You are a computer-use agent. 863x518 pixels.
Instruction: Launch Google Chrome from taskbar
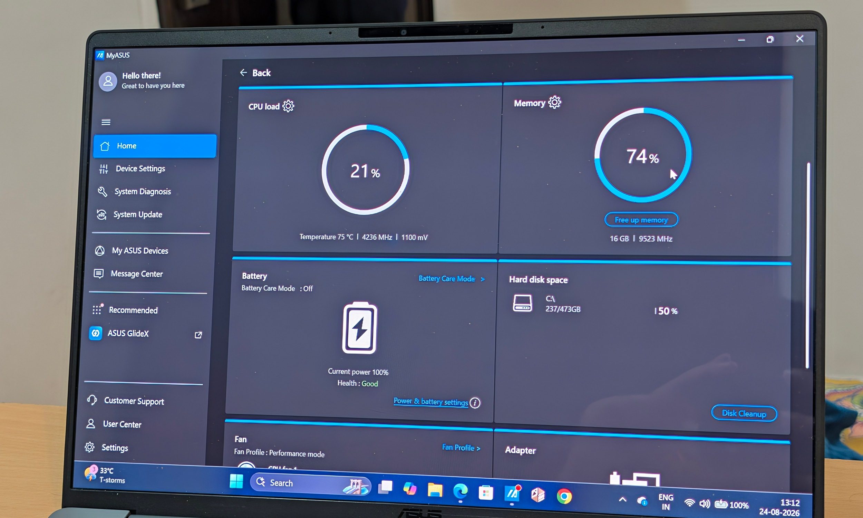click(564, 496)
